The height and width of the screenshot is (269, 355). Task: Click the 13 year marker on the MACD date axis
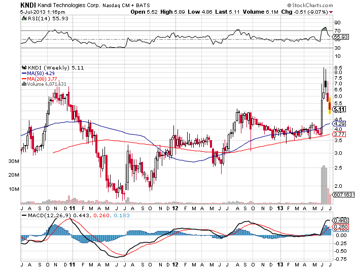[x=280, y=264]
